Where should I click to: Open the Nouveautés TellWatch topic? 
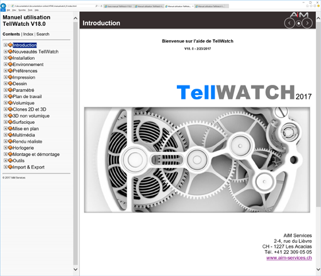click(x=36, y=52)
